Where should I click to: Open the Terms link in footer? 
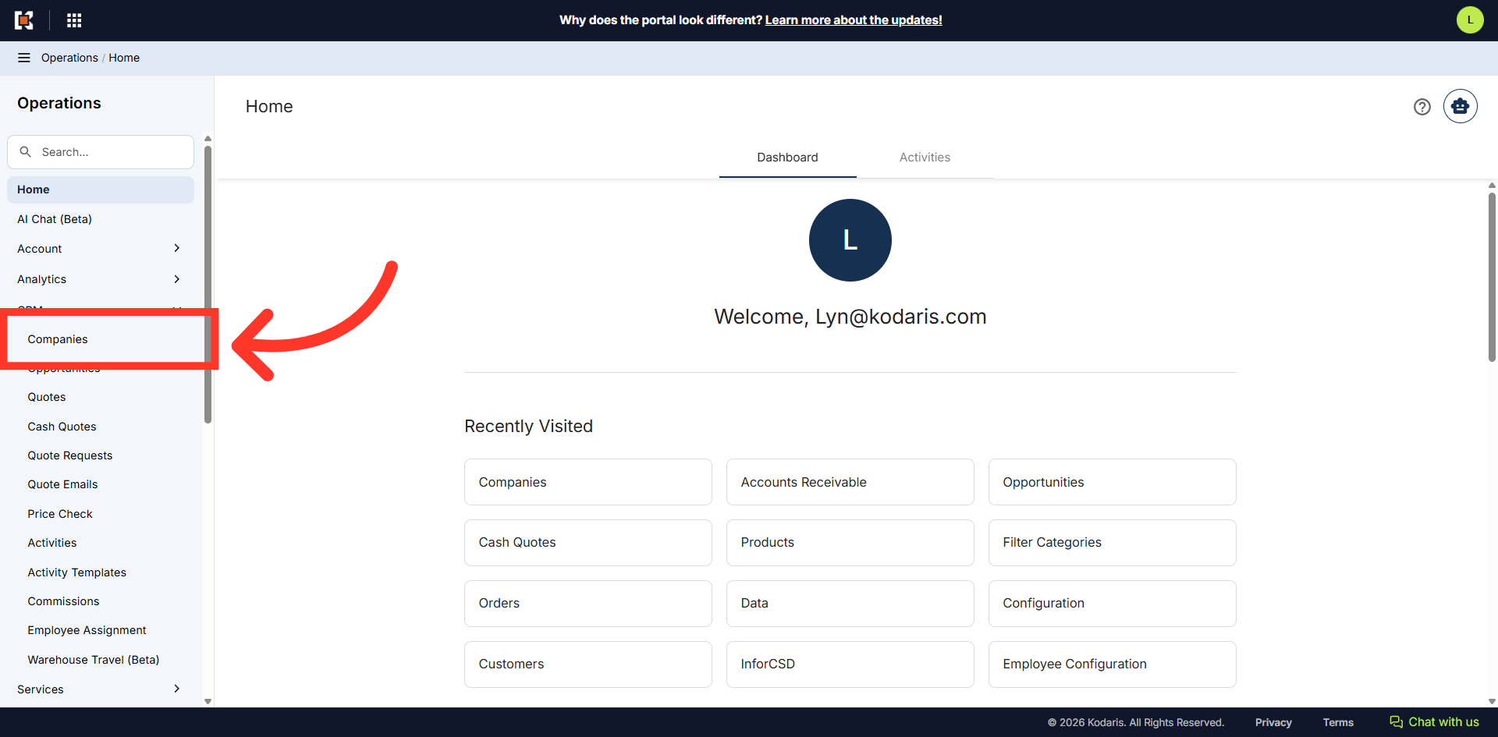(x=1338, y=722)
